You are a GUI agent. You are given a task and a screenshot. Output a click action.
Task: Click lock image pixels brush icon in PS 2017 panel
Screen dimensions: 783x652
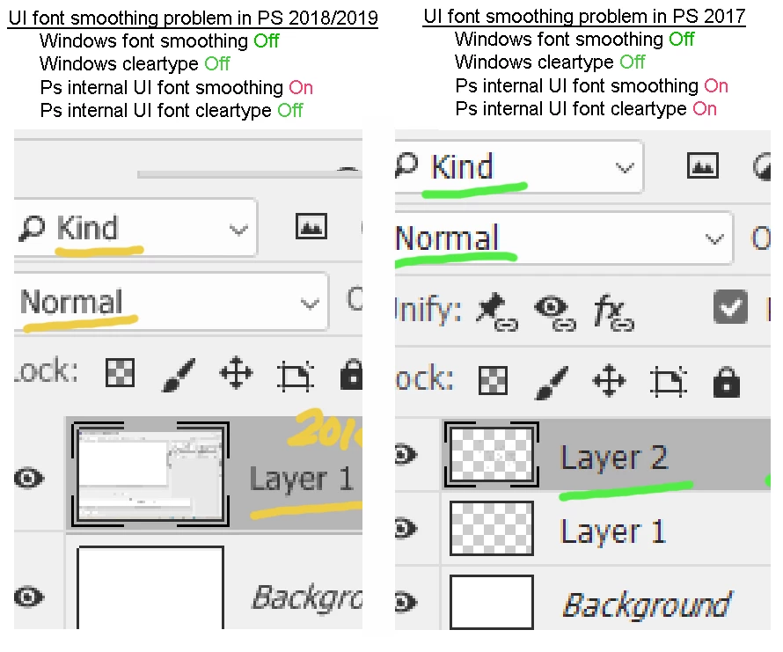coord(552,383)
